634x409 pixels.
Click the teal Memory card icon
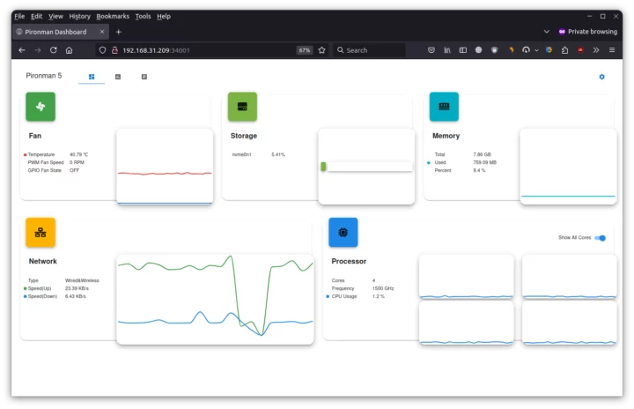click(444, 107)
